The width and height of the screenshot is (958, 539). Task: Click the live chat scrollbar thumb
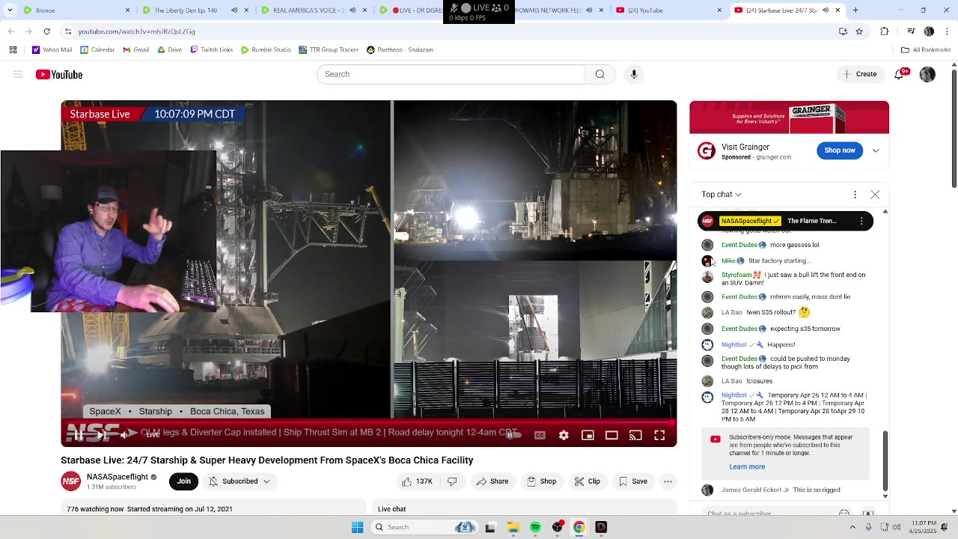coord(885,460)
